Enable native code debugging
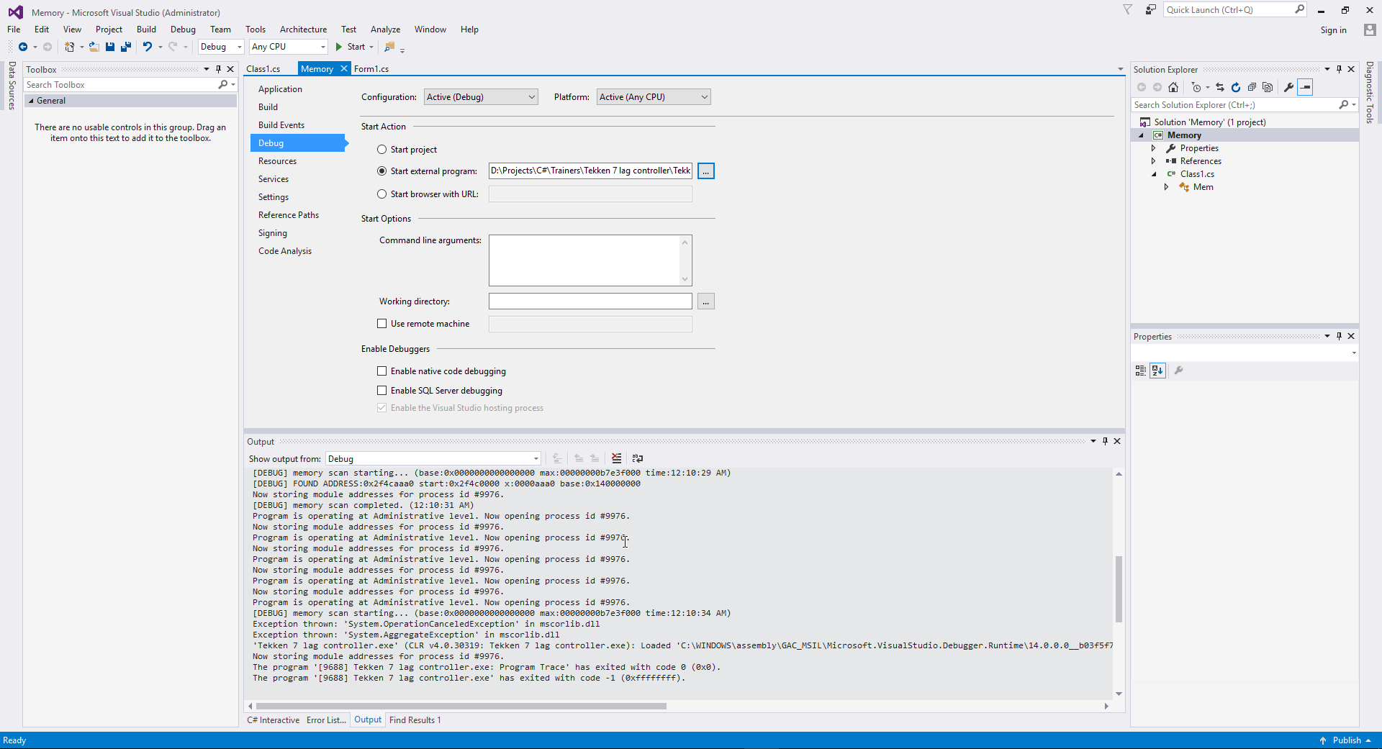 [x=382, y=371]
